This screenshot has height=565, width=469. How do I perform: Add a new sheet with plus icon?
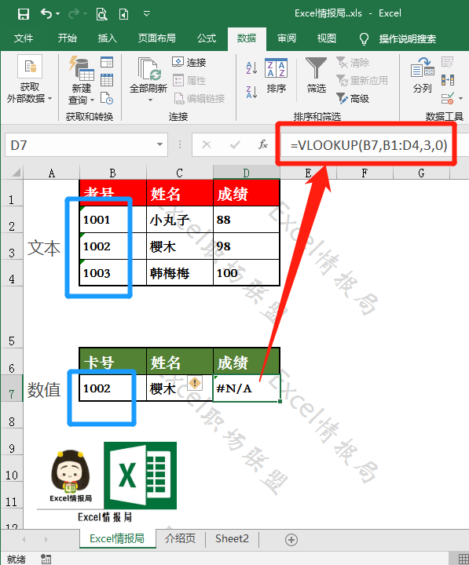pos(291,539)
